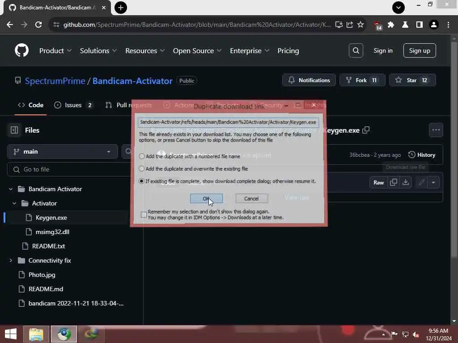Click the muted volume icon in system tray

click(x=416, y=334)
